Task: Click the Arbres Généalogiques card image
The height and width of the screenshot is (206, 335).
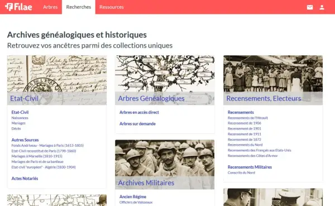Action: pyautogui.click(x=165, y=80)
